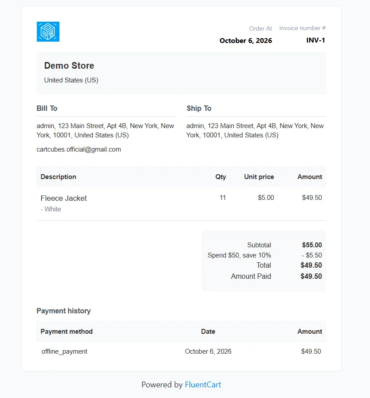Click the 'Order At' label
Image resolution: width=370 pixels, height=398 pixels.
pos(260,28)
